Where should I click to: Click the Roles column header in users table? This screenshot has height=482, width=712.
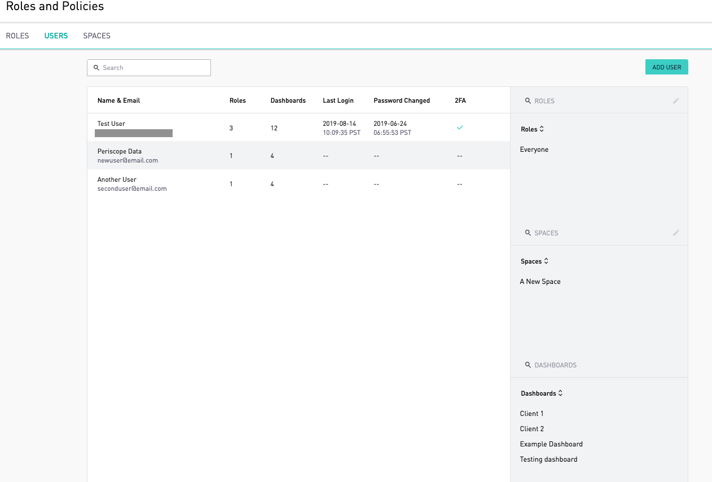238,100
